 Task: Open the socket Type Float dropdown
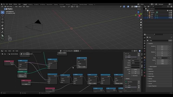coord(135,61)
